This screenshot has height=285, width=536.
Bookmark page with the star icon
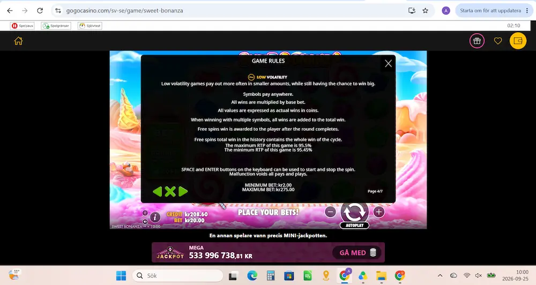(x=425, y=11)
